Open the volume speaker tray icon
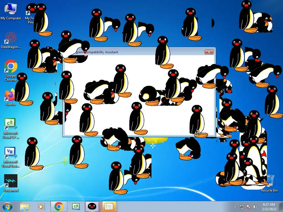Screen dimensions: 283x212 (255, 207)
